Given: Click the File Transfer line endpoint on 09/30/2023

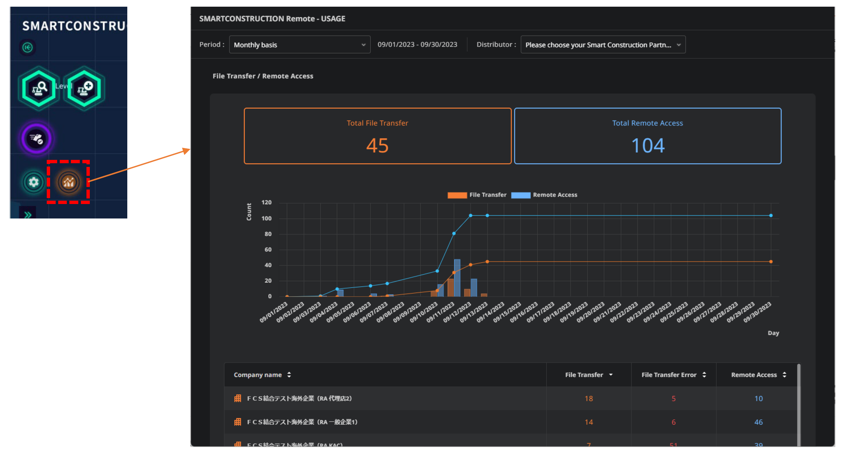Looking at the screenshot, I should (771, 262).
